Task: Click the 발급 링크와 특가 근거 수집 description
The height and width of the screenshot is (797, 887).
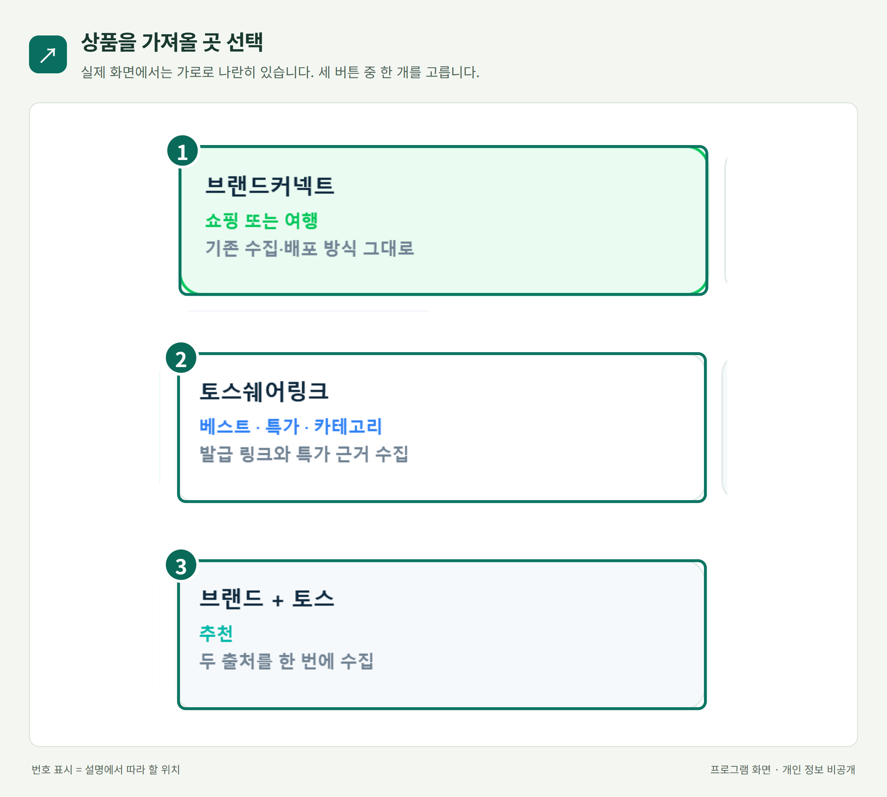Action: point(304,454)
